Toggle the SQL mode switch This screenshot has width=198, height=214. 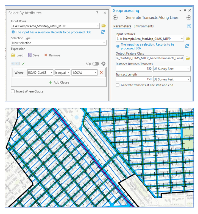click(x=95, y=64)
